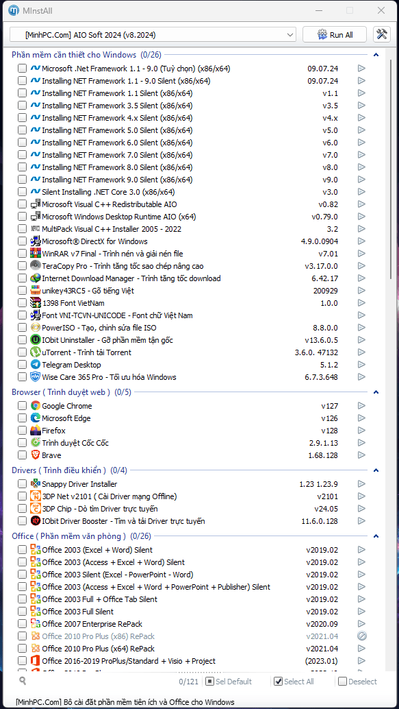Check the Internet Download Manager checkbox
This screenshot has height=709, width=399.
tap(22, 278)
